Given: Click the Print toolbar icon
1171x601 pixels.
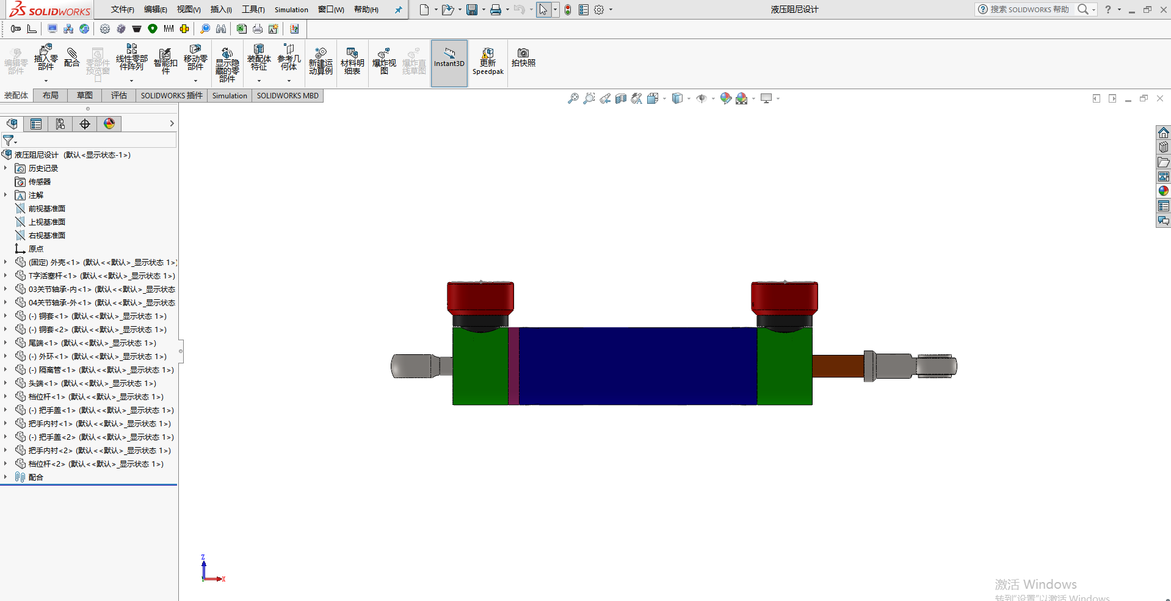Looking at the screenshot, I should (496, 10).
